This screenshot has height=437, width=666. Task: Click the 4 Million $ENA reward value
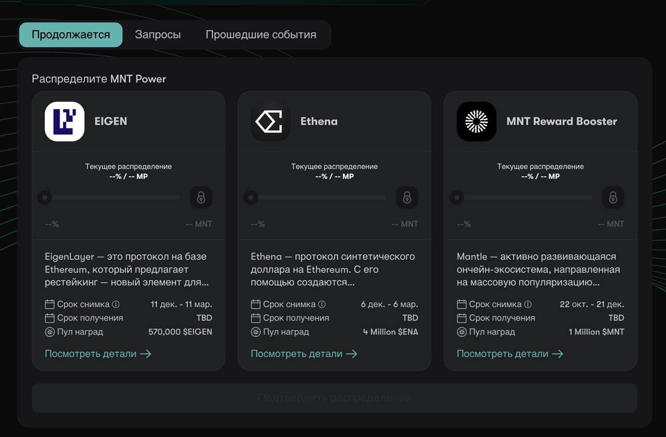click(x=391, y=332)
